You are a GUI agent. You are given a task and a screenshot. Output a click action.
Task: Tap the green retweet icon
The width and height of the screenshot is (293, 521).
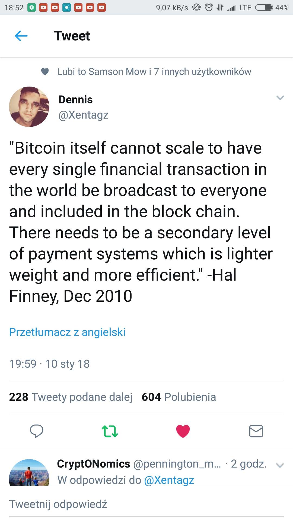click(x=110, y=431)
